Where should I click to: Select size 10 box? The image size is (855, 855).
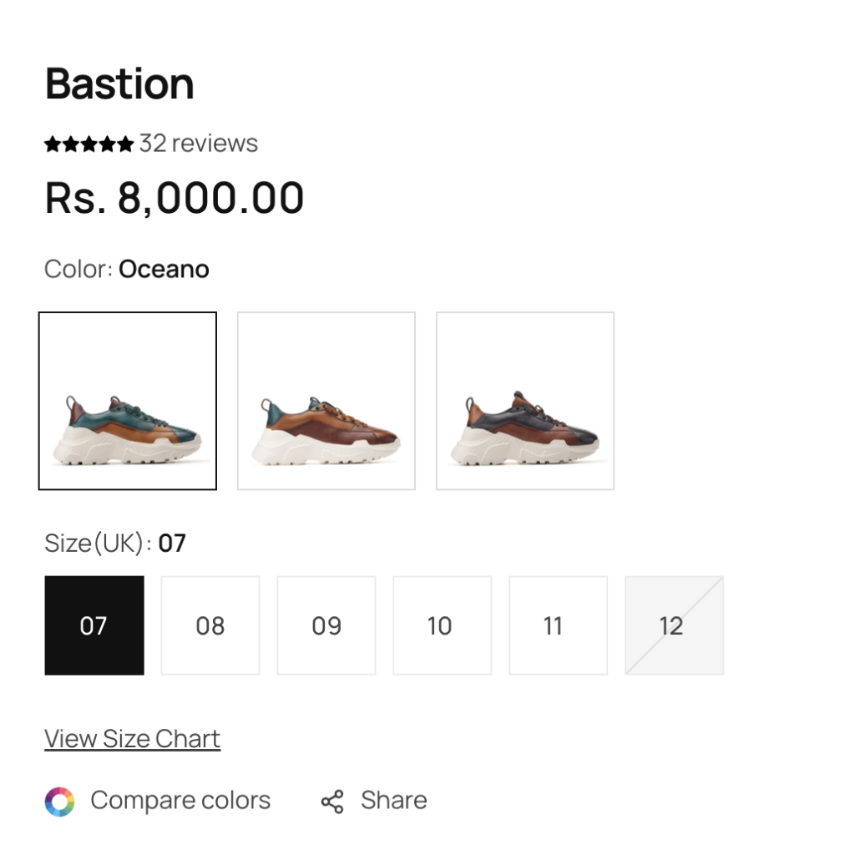point(443,625)
